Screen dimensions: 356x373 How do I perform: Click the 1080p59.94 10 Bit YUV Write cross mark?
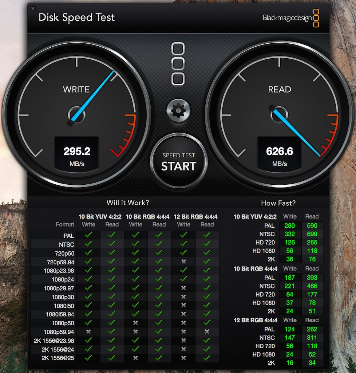[x=88, y=331]
